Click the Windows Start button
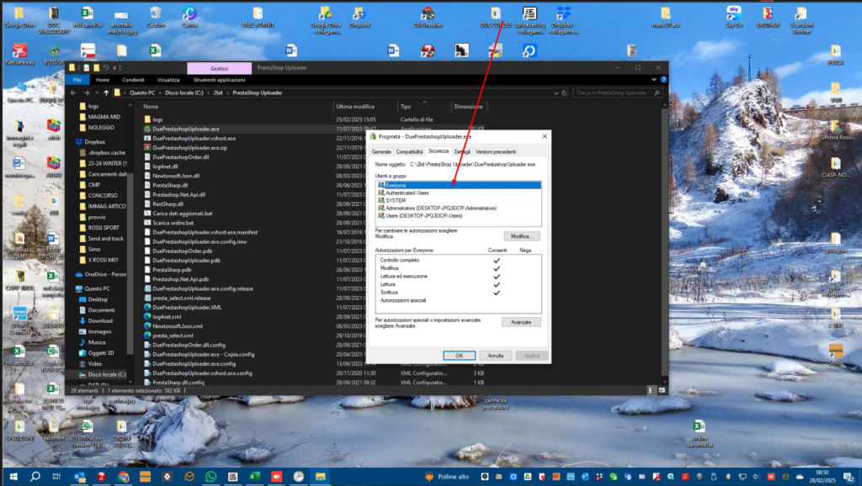 click(x=12, y=476)
